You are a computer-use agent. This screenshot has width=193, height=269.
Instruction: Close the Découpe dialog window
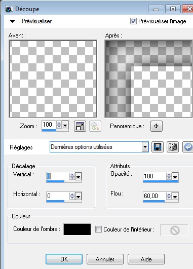coord(188,9)
